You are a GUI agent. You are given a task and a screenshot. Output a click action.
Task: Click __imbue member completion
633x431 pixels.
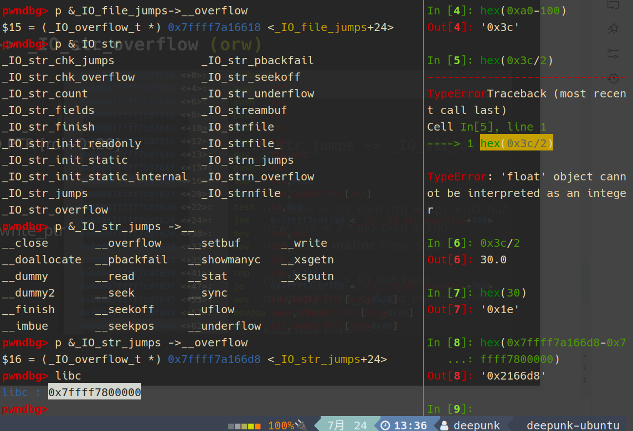[25, 326]
